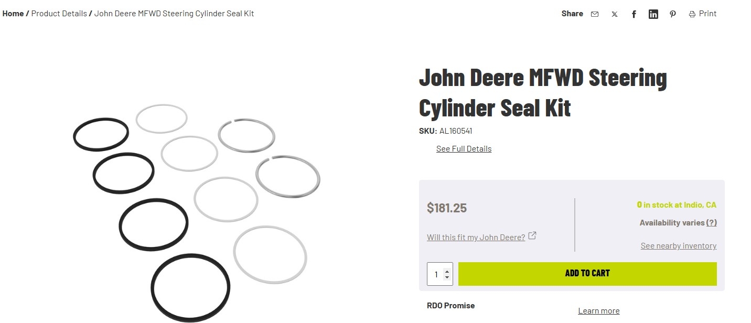Go to Home breadcrumb
The width and height of the screenshot is (751, 323).
pos(13,14)
